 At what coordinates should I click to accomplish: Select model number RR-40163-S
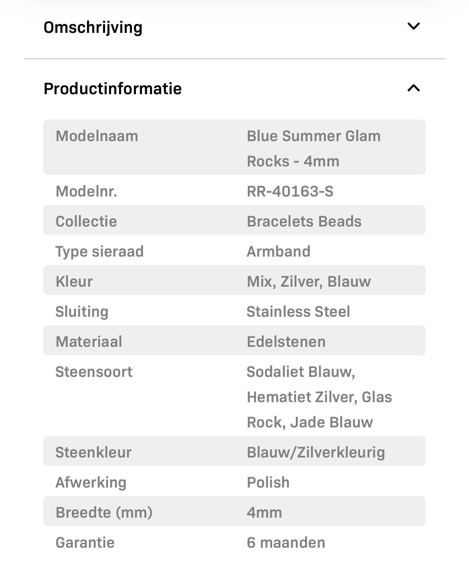click(290, 191)
